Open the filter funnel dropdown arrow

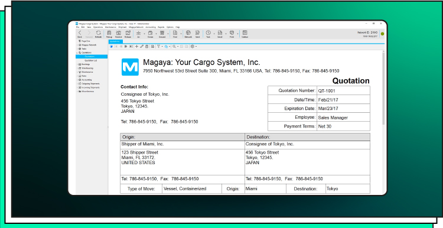point(162,47)
